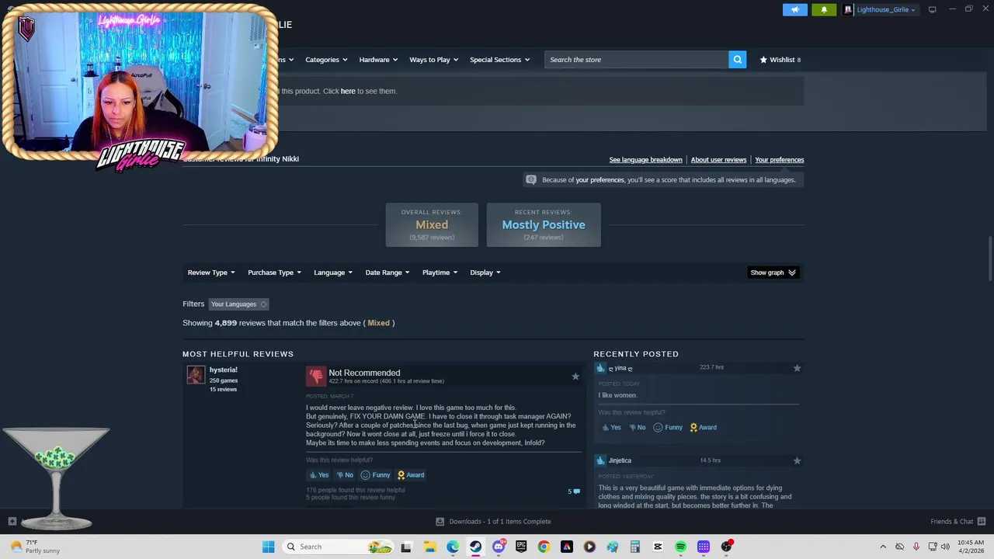The height and width of the screenshot is (559, 994).
Task: Expand the Show graph panel
Action: coord(773,273)
